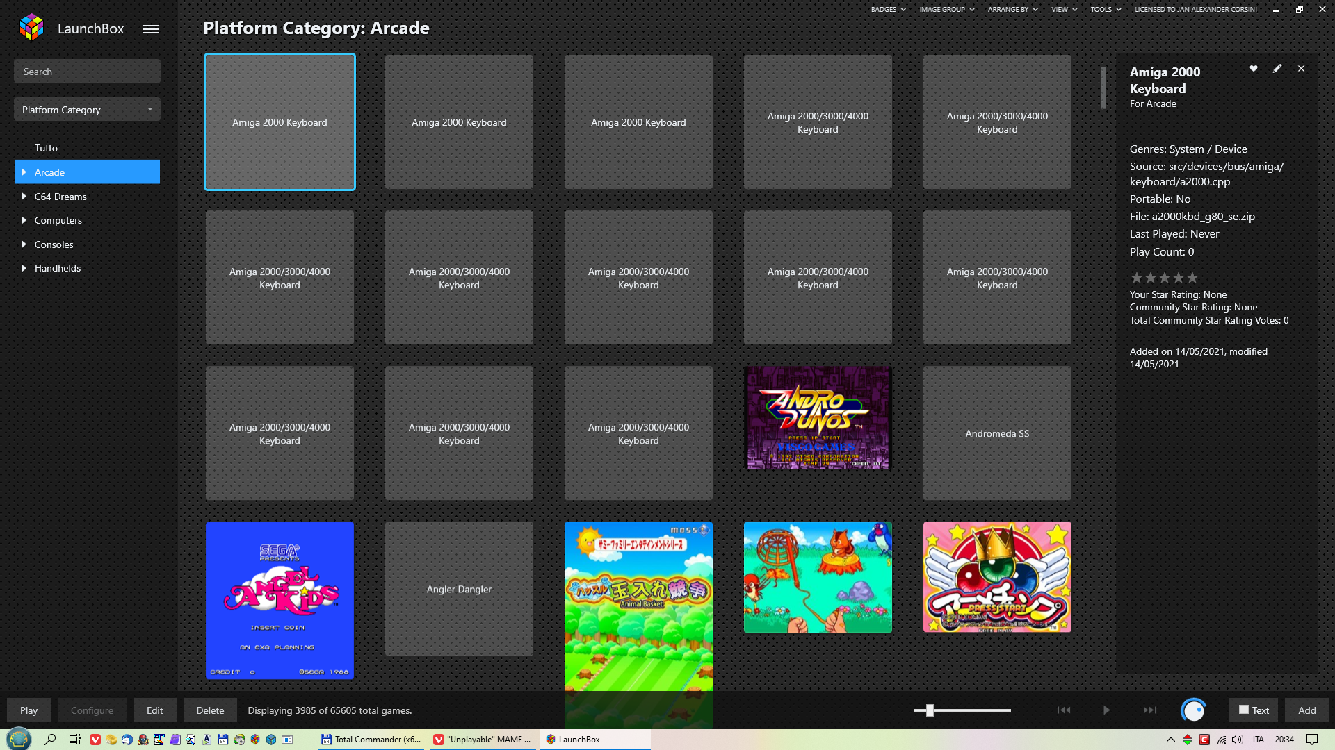Image resolution: width=1335 pixels, height=750 pixels.
Task: Select the Angel Kids game thumbnail
Action: tap(280, 600)
